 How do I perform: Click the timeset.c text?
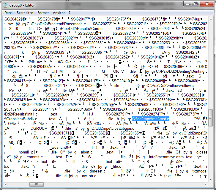97,171
